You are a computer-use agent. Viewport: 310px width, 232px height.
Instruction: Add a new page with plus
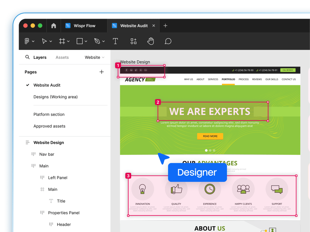pyautogui.click(x=101, y=72)
